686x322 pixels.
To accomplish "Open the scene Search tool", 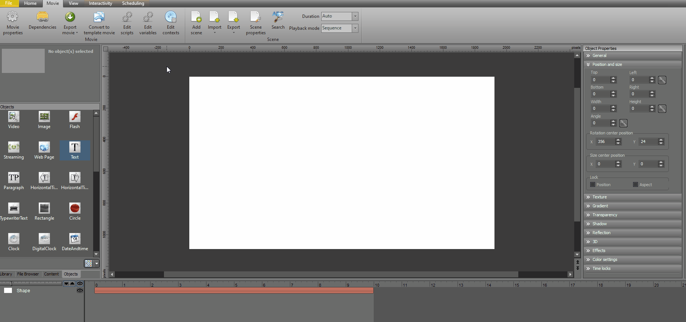I will tap(278, 20).
